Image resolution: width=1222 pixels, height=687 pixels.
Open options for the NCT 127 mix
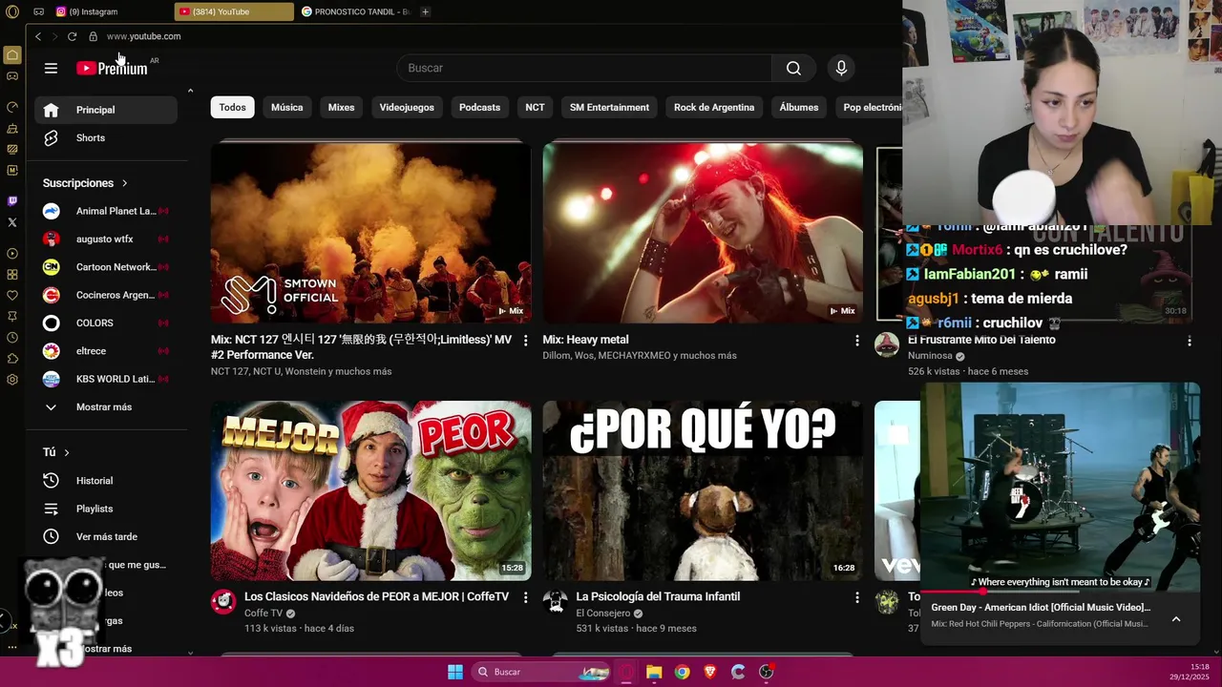[x=525, y=341]
